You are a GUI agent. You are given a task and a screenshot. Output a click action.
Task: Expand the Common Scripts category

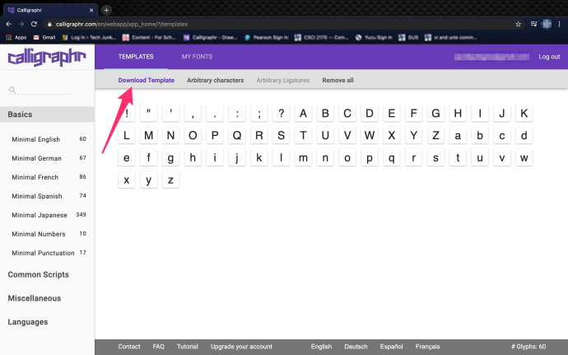(x=38, y=274)
